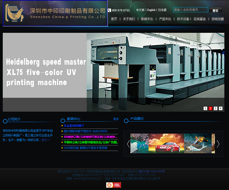Click the circle icon beside 产品展示
Viewport: 229px width, 190px height.
tap(126, 120)
